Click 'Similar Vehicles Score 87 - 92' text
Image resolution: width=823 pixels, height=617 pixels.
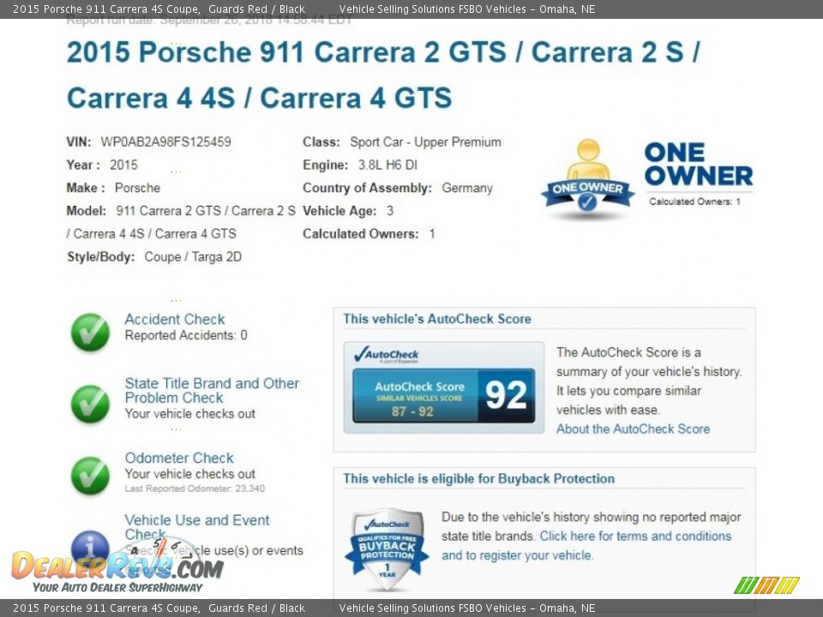pyautogui.click(x=418, y=405)
